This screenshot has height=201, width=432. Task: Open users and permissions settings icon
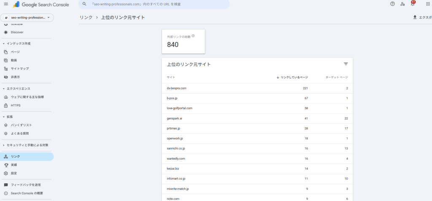(x=402, y=4)
